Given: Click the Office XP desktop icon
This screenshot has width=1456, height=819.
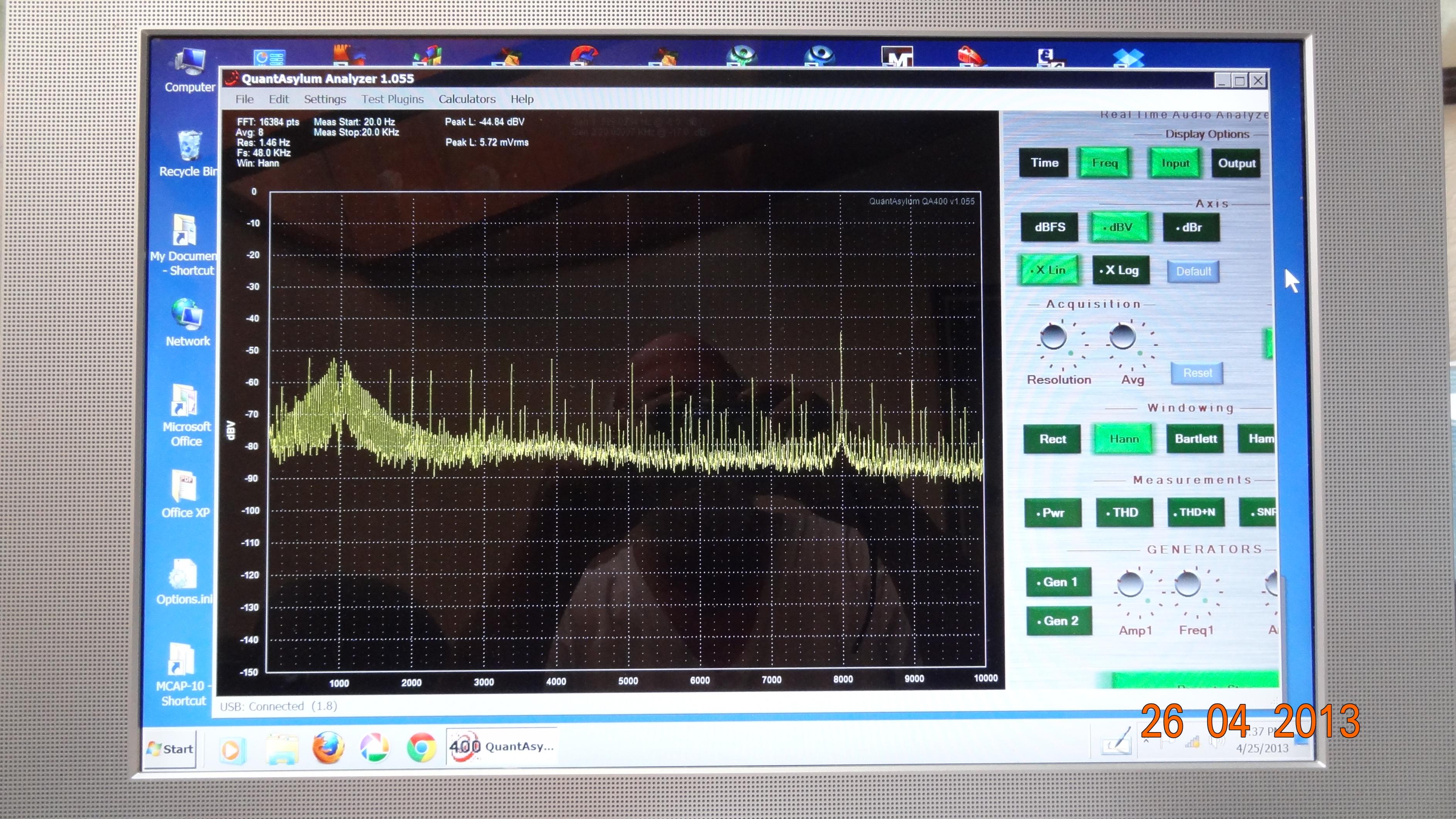Looking at the screenshot, I should click(x=185, y=494).
